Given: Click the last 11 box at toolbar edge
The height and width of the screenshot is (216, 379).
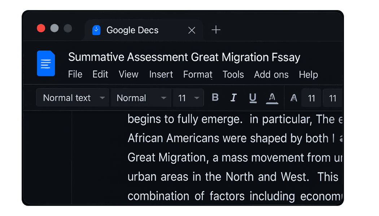Looking at the screenshot, I should click(x=333, y=98).
